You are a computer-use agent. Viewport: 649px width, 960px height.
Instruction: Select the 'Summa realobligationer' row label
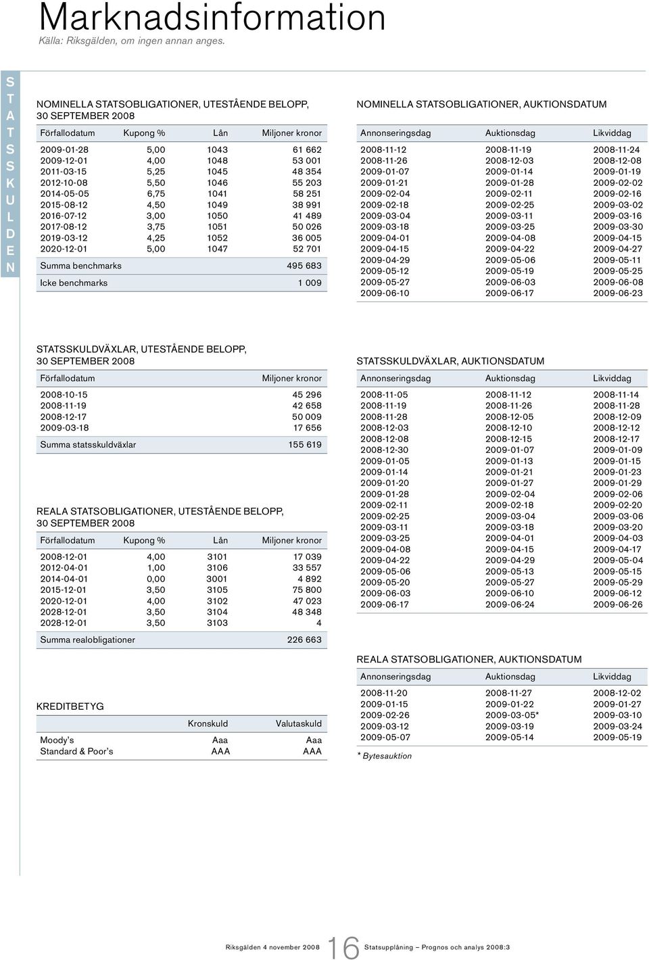click(88, 640)
